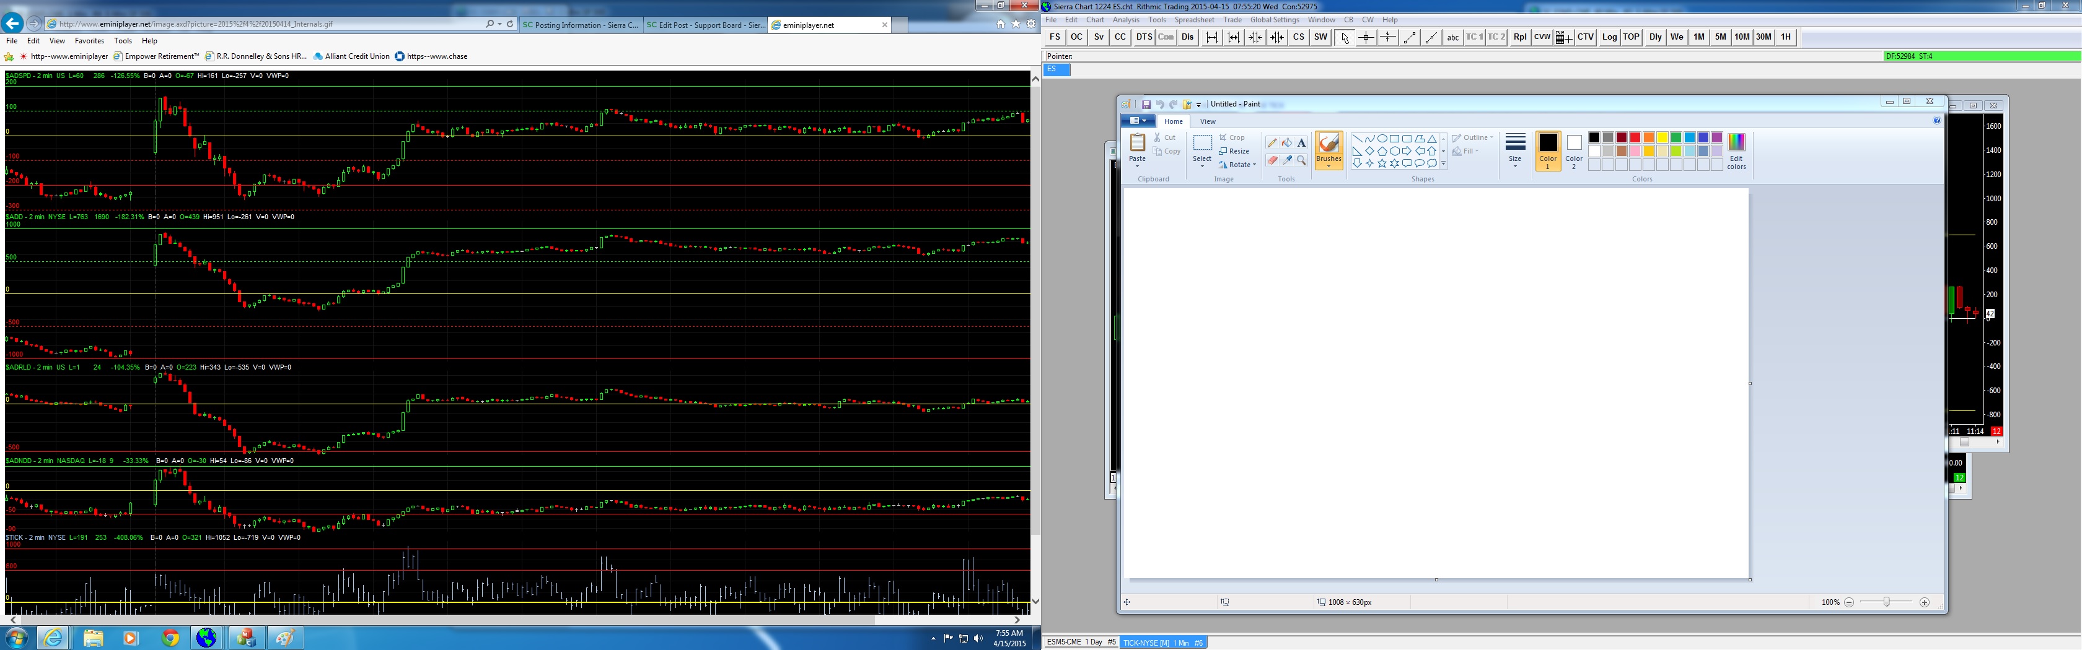Expand the shapes gallery More arrow in Paint
The height and width of the screenshot is (650, 2082).
coord(1444,164)
